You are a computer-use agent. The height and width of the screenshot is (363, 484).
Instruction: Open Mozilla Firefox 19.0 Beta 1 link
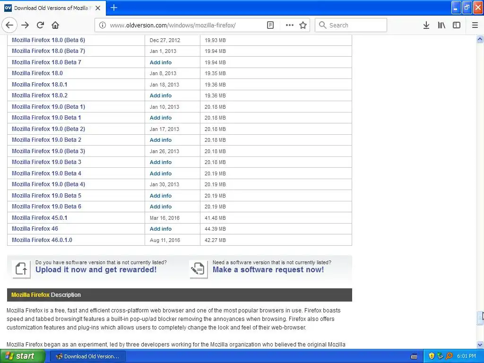click(46, 118)
